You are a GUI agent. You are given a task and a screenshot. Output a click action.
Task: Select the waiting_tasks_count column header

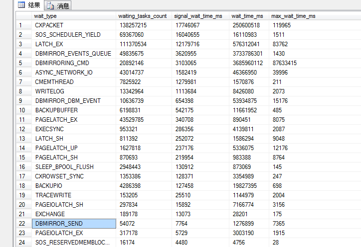click(x=144, y=16)
